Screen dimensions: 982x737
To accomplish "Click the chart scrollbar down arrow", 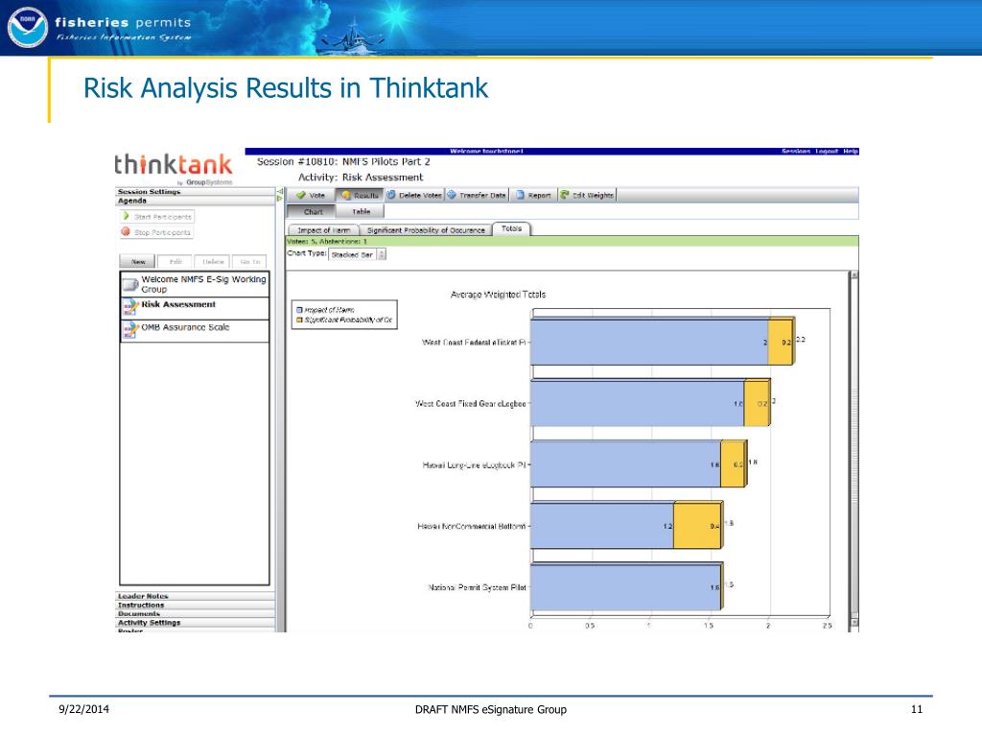I will [x=854, y=622].
